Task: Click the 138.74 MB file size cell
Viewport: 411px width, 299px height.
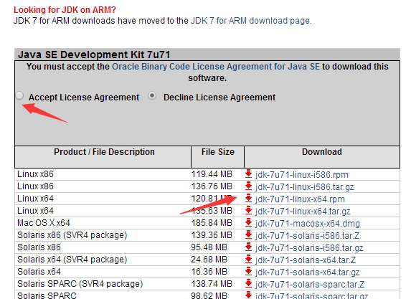Action: click(x=212, y=284)
